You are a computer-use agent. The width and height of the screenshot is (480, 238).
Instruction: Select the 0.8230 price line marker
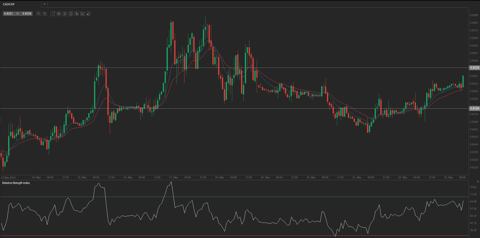tap(474, 68)
